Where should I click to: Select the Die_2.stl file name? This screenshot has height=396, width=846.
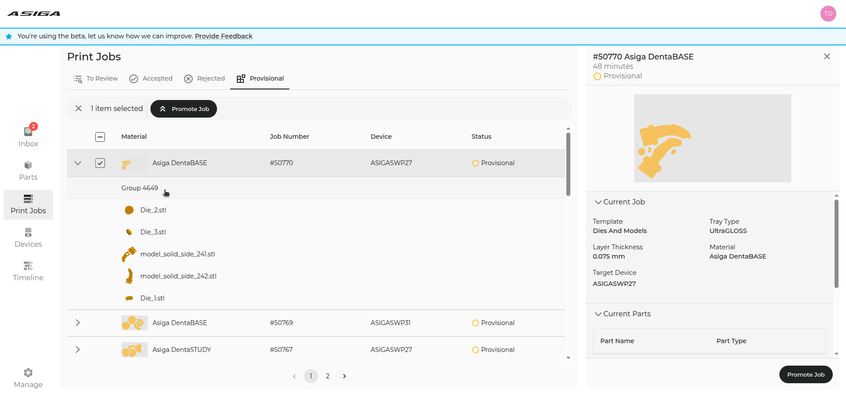coord(153,210)
